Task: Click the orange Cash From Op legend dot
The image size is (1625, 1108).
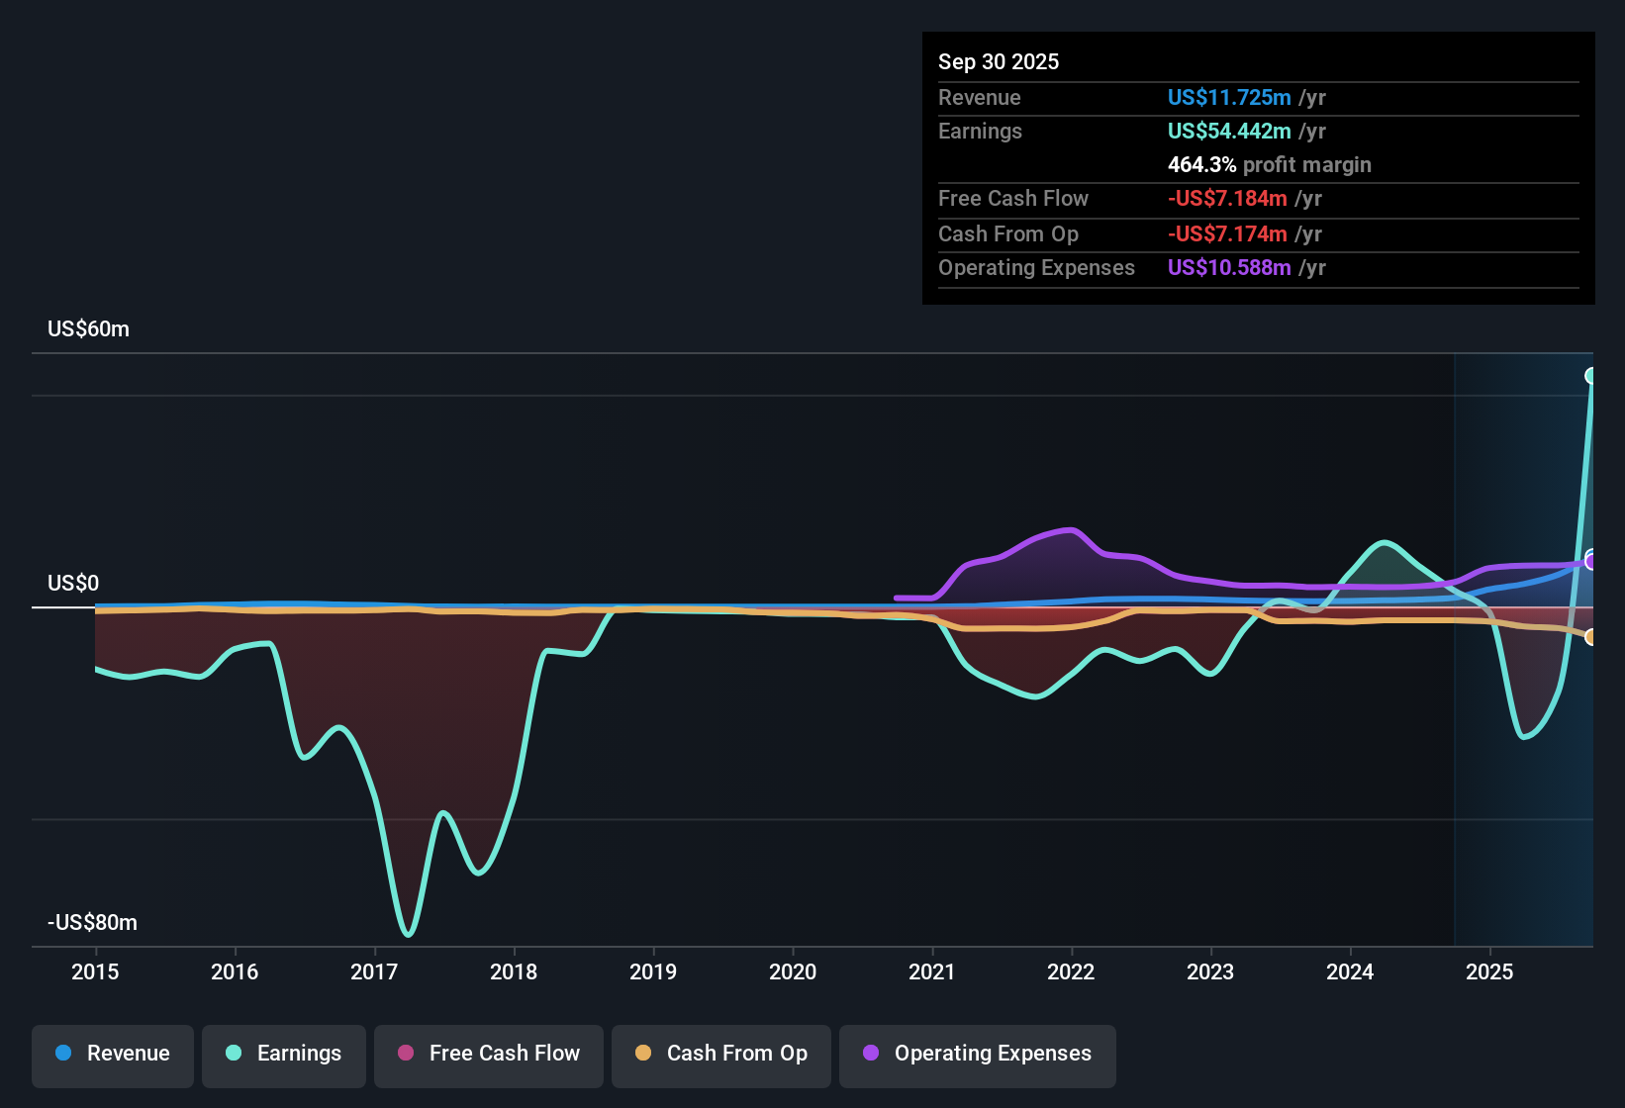Action: 643,1054
